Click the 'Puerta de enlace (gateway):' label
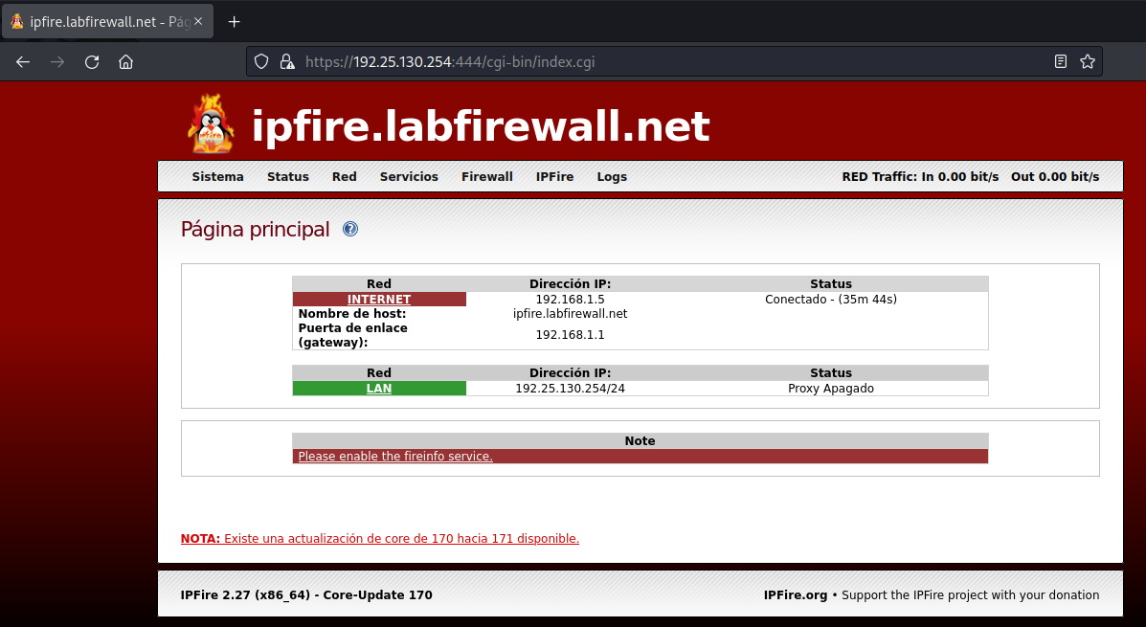1146x627 pixels. click(x=353, y=335)
